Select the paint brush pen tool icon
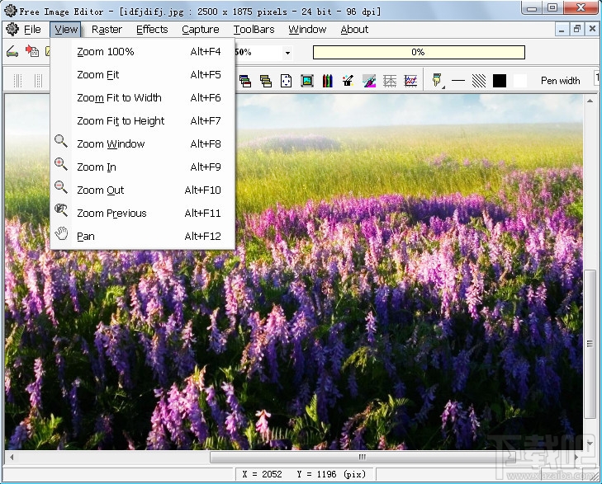The width and height of the screenshot is (602, 484). pos(438,81)
